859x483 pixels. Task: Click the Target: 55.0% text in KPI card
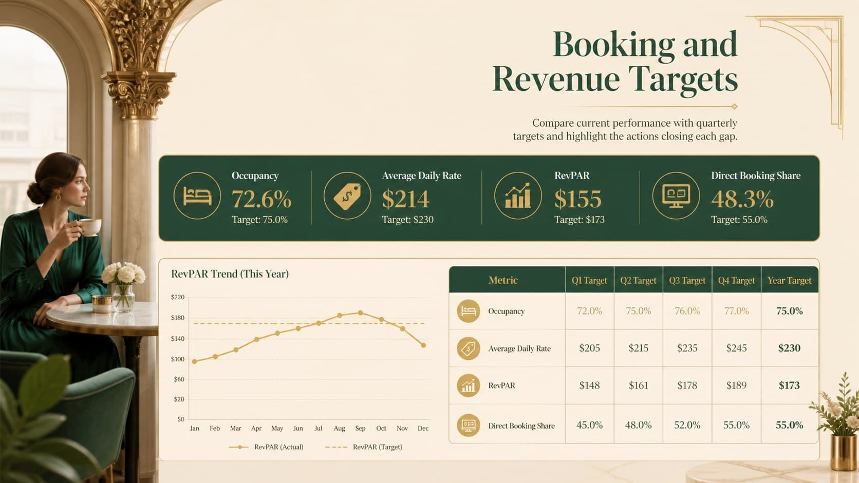click(739, 220)
